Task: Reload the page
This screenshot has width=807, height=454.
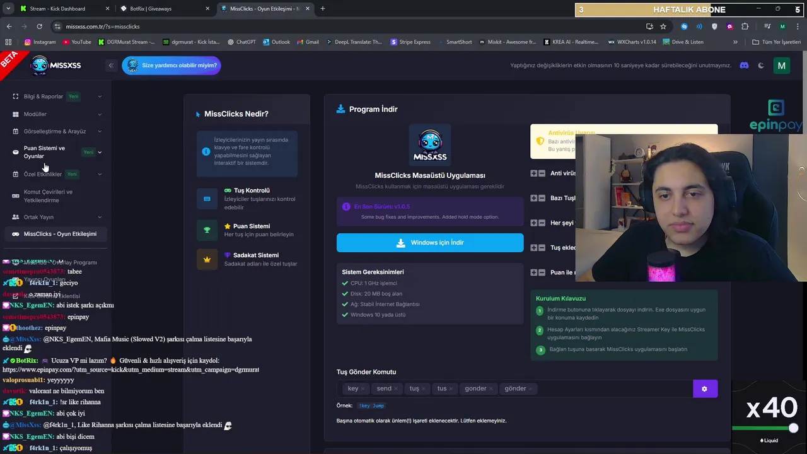Action: 39,26
